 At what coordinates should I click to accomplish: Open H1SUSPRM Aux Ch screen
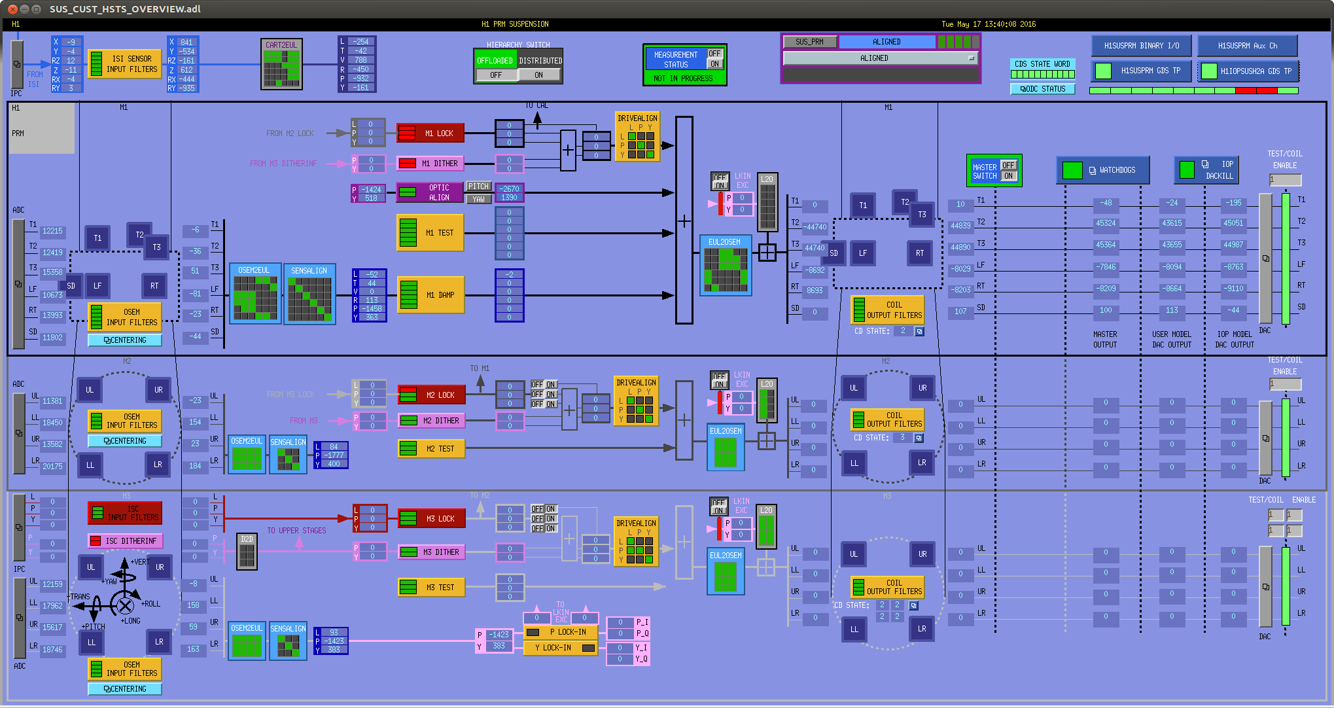[x=1248, y=46]
